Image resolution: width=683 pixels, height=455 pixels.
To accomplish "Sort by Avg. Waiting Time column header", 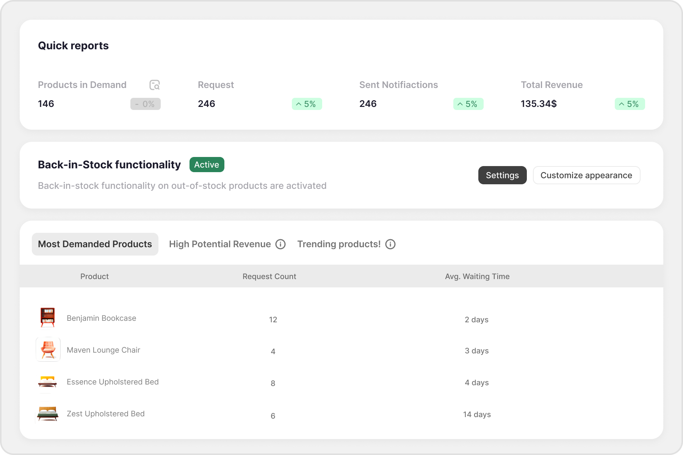I will [x=477, y=276].
